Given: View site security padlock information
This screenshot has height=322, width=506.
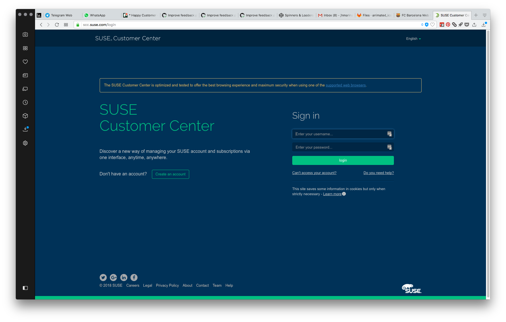Looking at the screenshot, I should (x=78, y=25).
